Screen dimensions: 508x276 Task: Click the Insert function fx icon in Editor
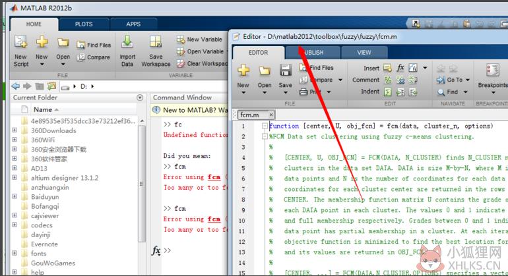pyautogui.click(x=400, y=68)
